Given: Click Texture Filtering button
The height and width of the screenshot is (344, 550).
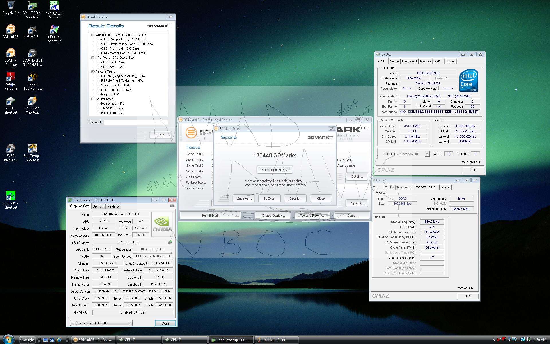Looking at the screenshot, I should tap(313, 216).
